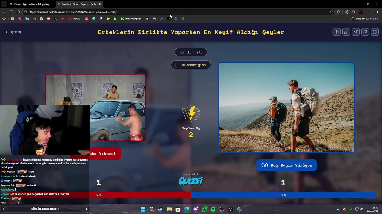382x214 pixels.
Task: Select the car washing image
Action: [x=95, y=107]
